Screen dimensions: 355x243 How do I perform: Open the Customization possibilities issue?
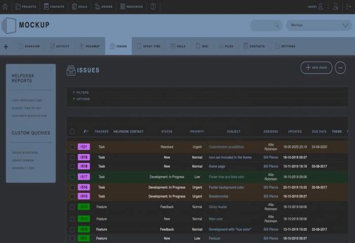click(226, 147)
